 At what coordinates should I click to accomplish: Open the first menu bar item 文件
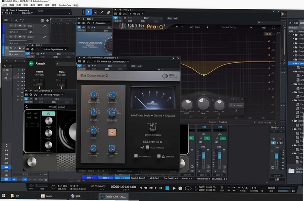4,5
